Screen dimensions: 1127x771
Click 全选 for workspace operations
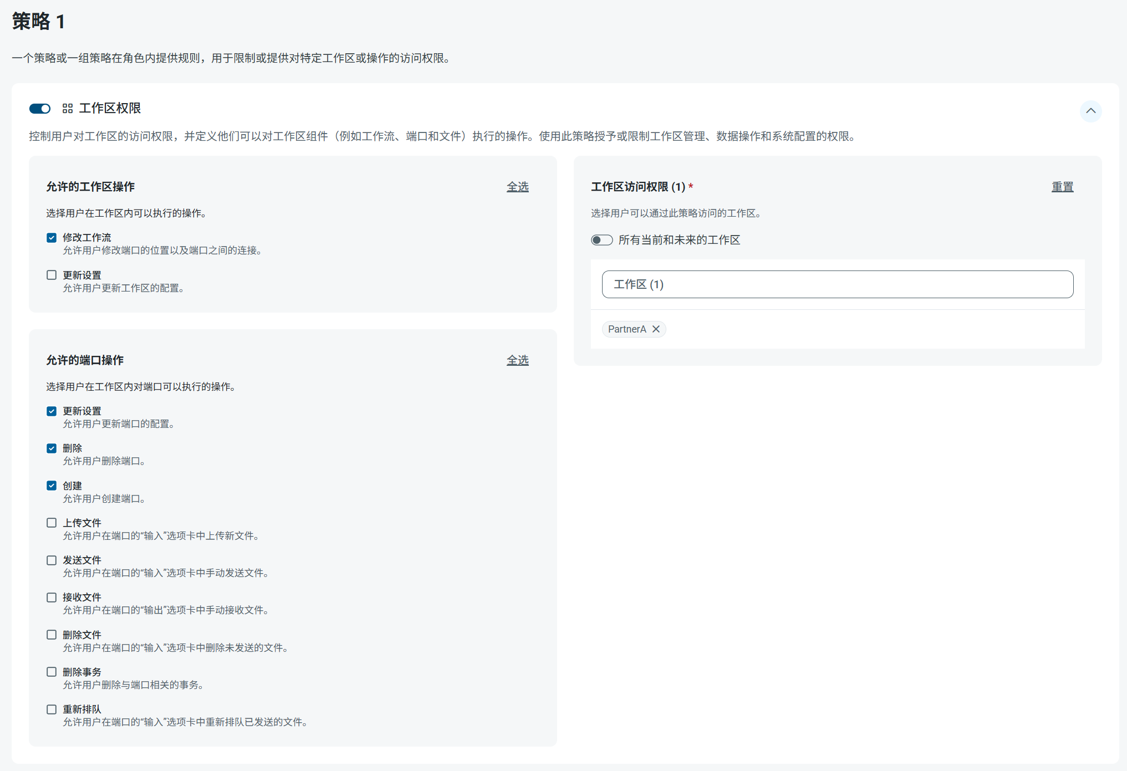coord(517,187)
